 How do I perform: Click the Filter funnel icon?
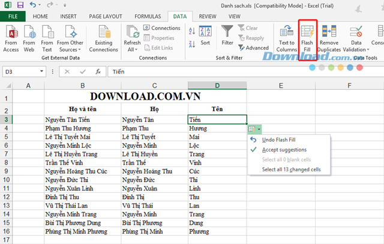(x=227, y=31)
